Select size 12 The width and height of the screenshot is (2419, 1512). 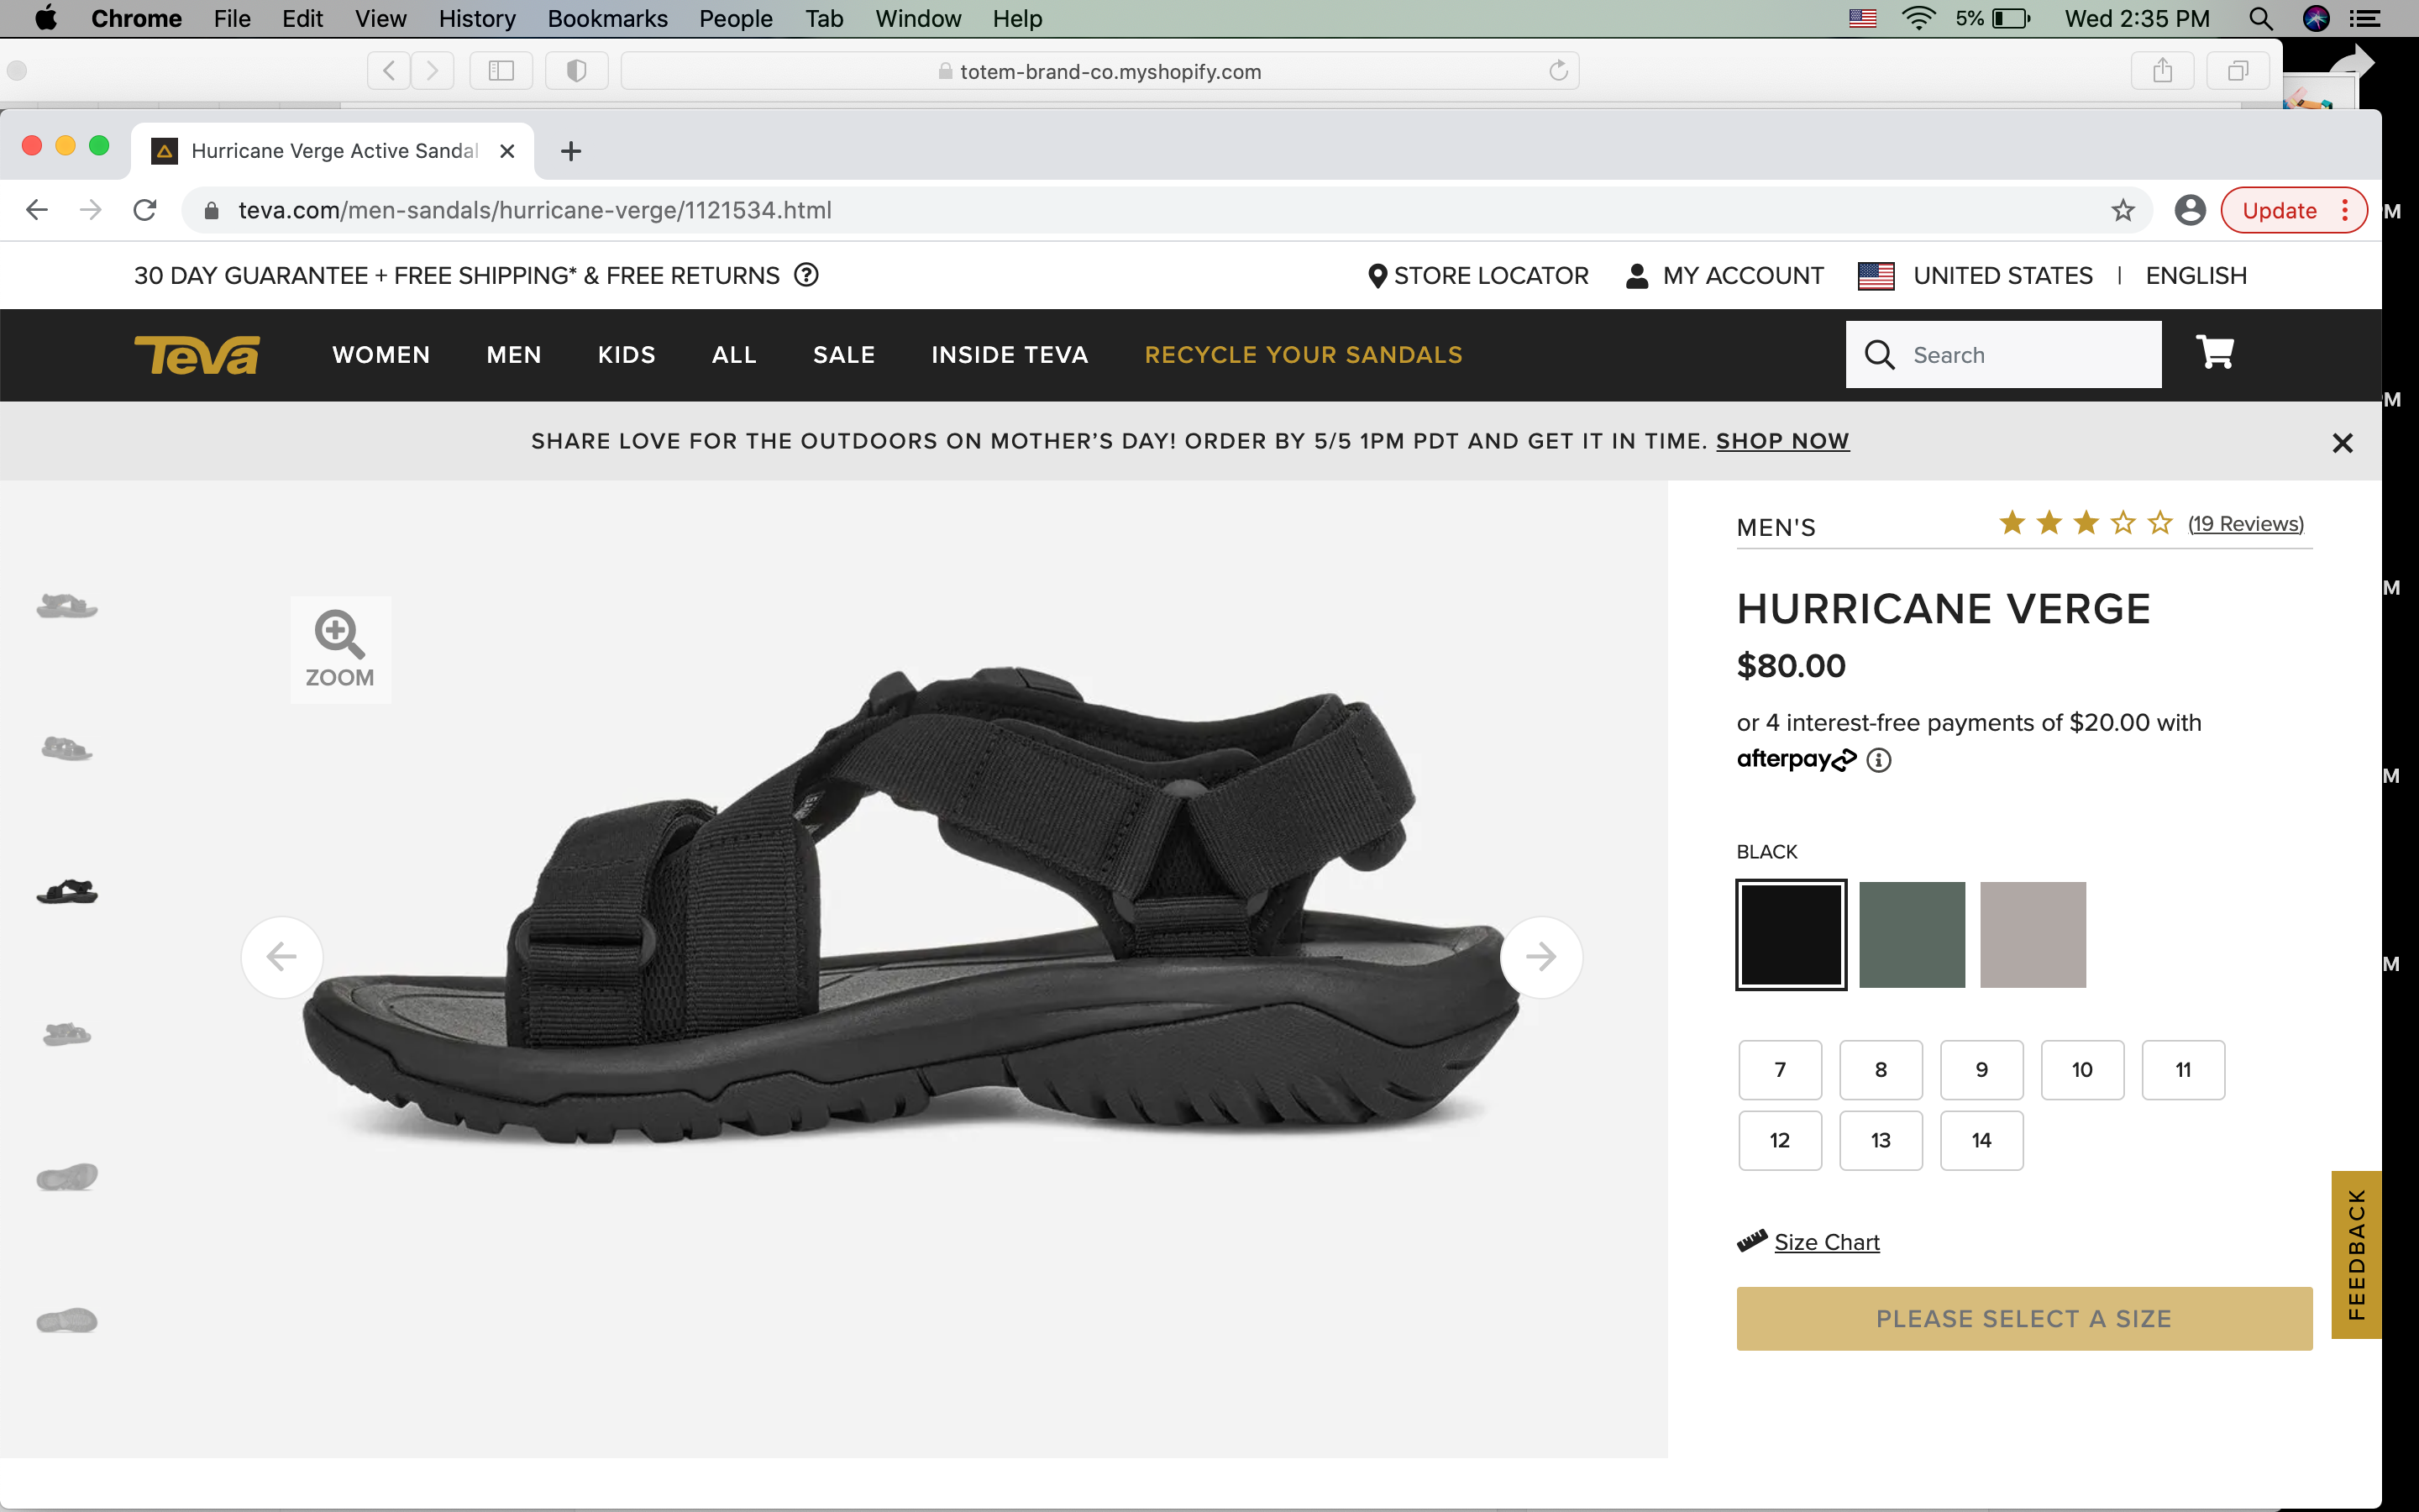coord(1779,1141)
